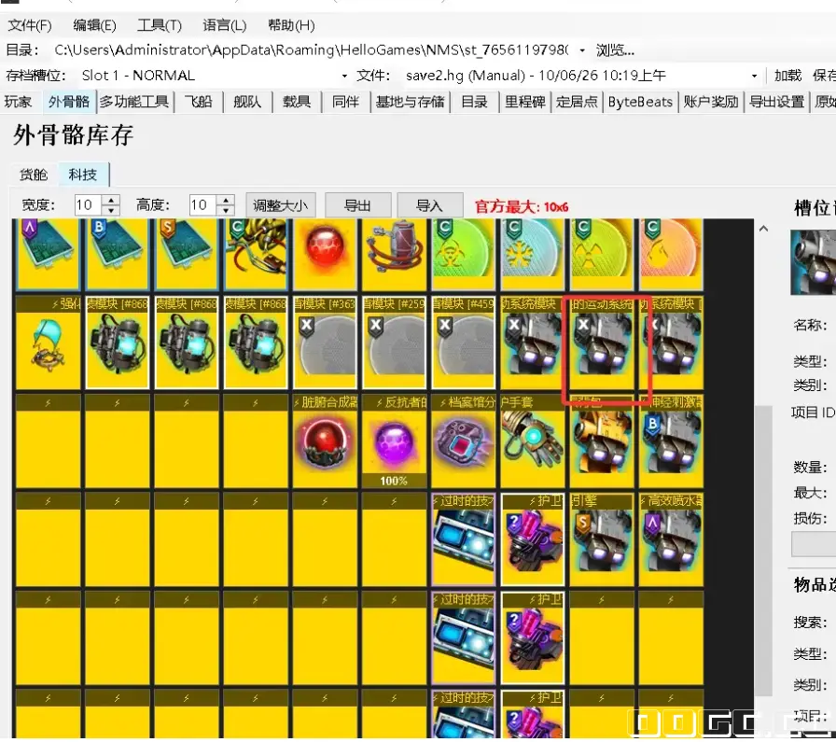Select the B-class 神经刺激 suit module
The width and height of the screenshot is (836, 742).
pos(671,441)
